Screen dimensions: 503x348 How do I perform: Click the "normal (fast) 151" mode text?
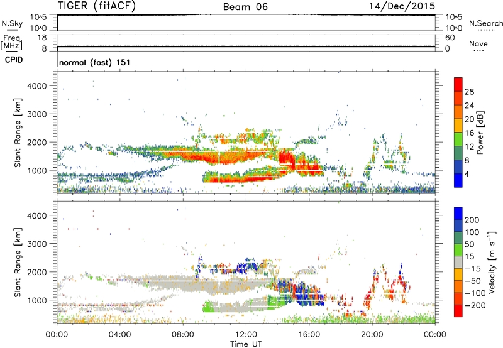click(95, 62)
